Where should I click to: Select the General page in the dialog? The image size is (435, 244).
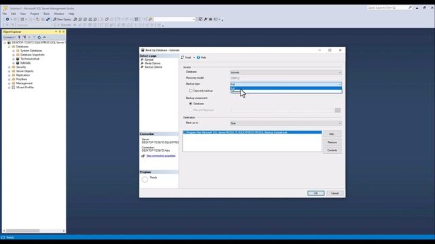149,60
